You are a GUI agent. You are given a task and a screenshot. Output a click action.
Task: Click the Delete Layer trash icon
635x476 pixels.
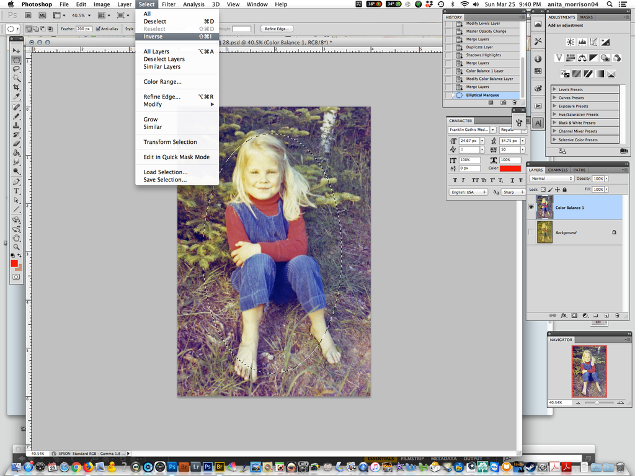click(x=616, y=315)
